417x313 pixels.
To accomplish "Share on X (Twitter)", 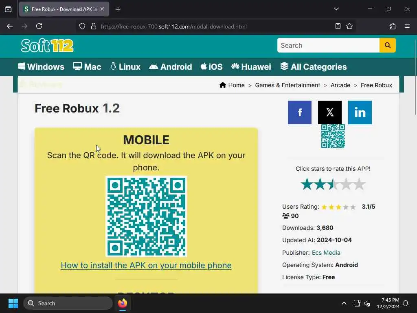I will click(330, 112).
